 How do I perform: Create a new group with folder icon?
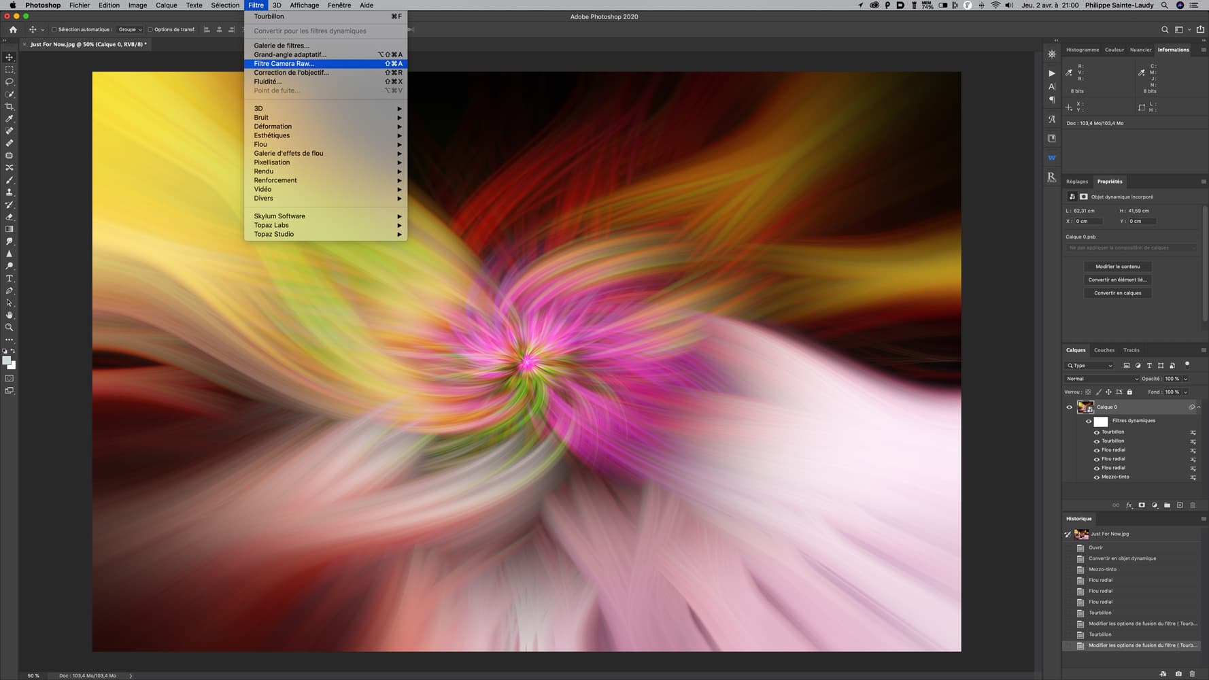pyautogui.click(x=1167, y=505)
